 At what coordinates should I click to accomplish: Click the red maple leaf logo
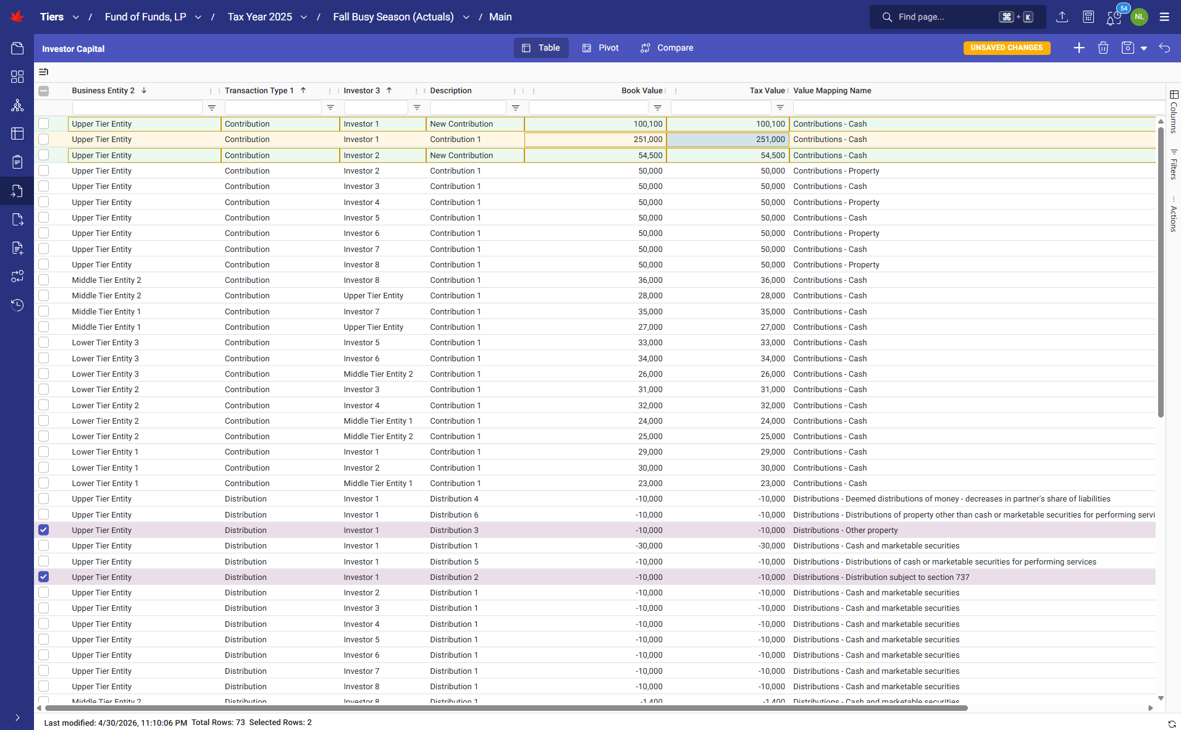pos(17,17)
